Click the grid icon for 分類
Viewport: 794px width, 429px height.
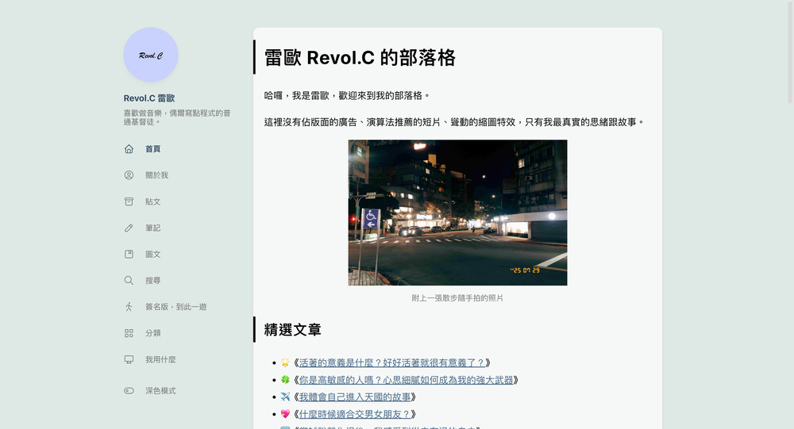pyautogui.click(x=129, y=333)
